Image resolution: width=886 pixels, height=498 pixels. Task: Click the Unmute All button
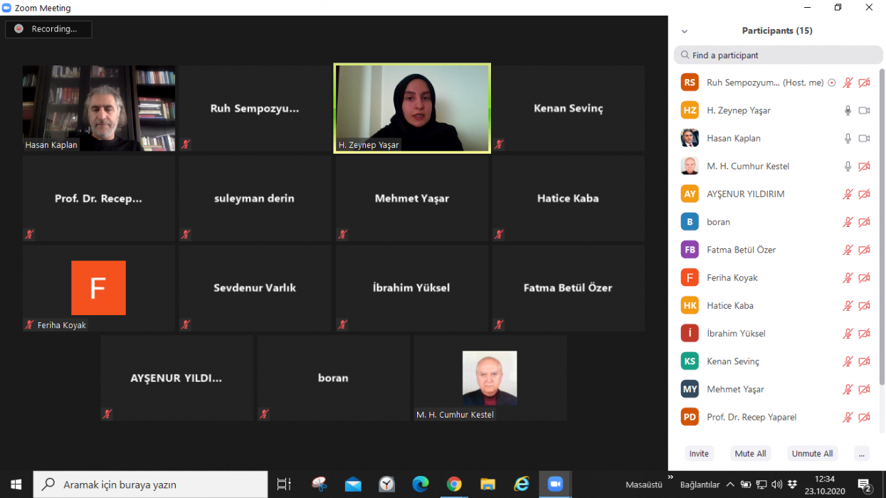click(812, 453)
